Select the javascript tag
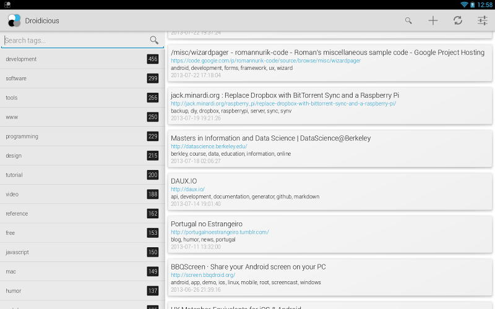The image size is (495, 309). (x=82, y=252)
